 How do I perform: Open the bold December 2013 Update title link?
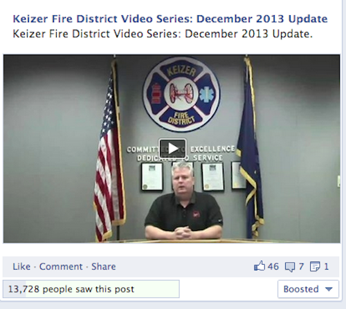coord(170,19)
